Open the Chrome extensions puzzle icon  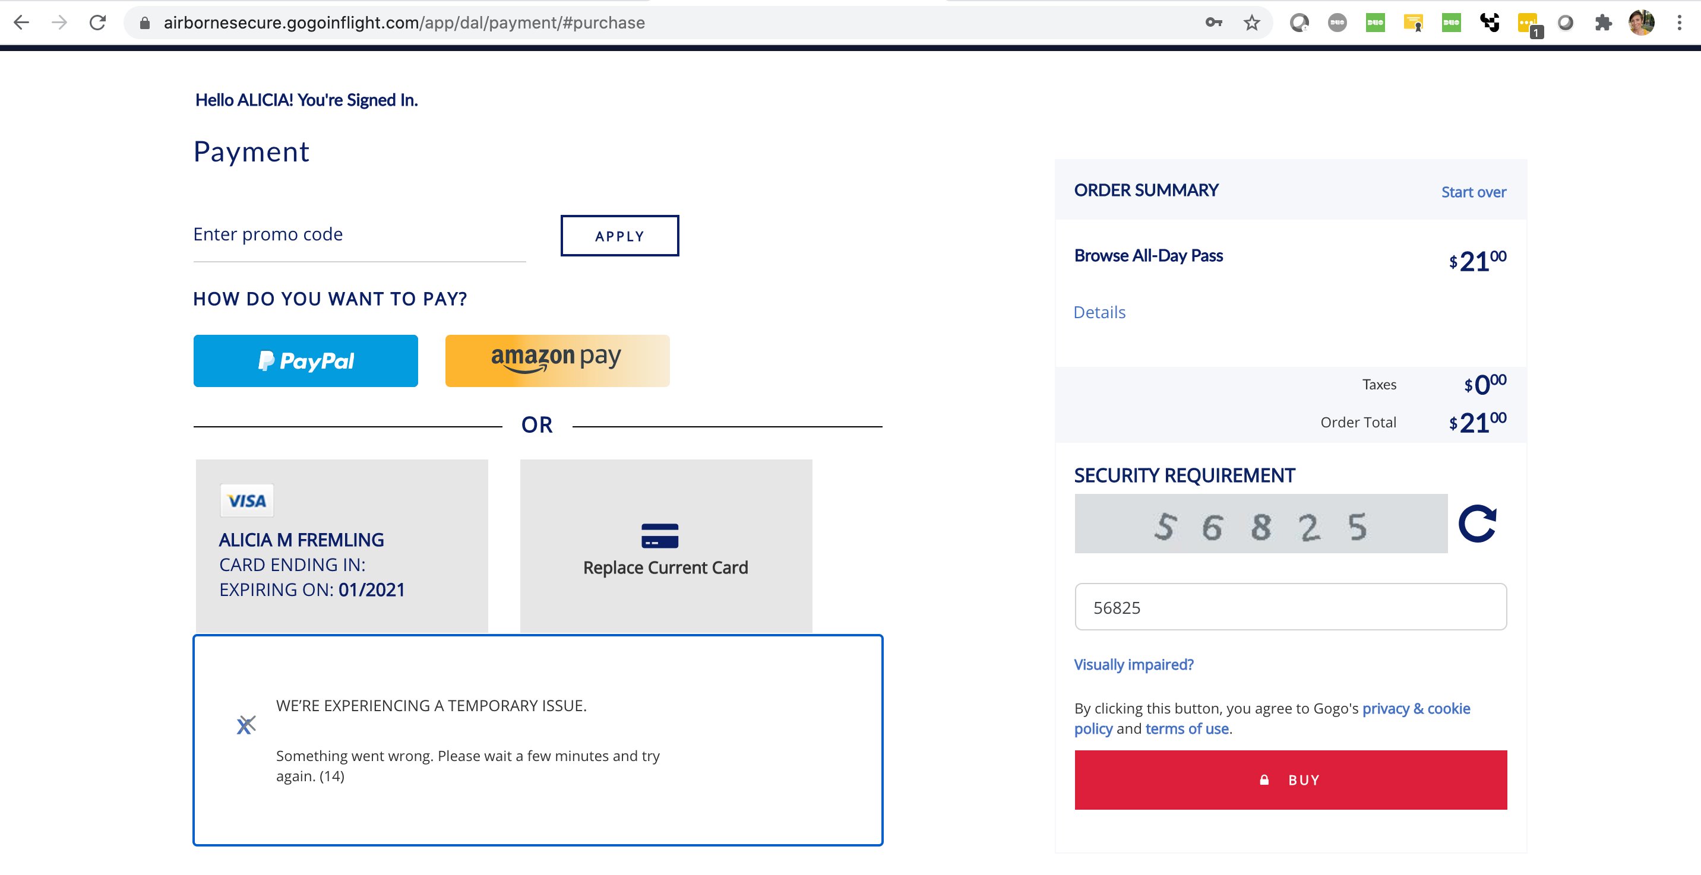(1602, 23)
